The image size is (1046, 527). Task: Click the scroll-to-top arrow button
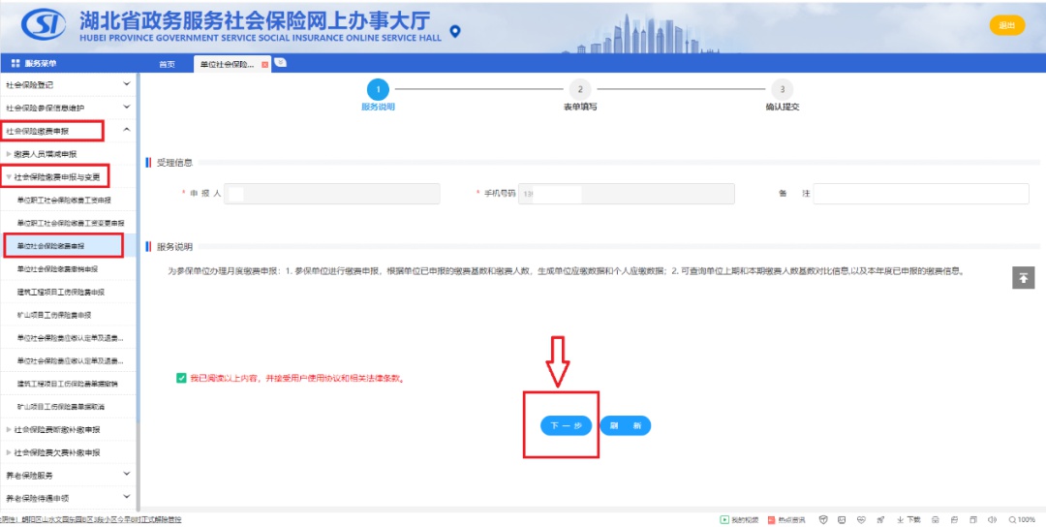pos(1024,277)
